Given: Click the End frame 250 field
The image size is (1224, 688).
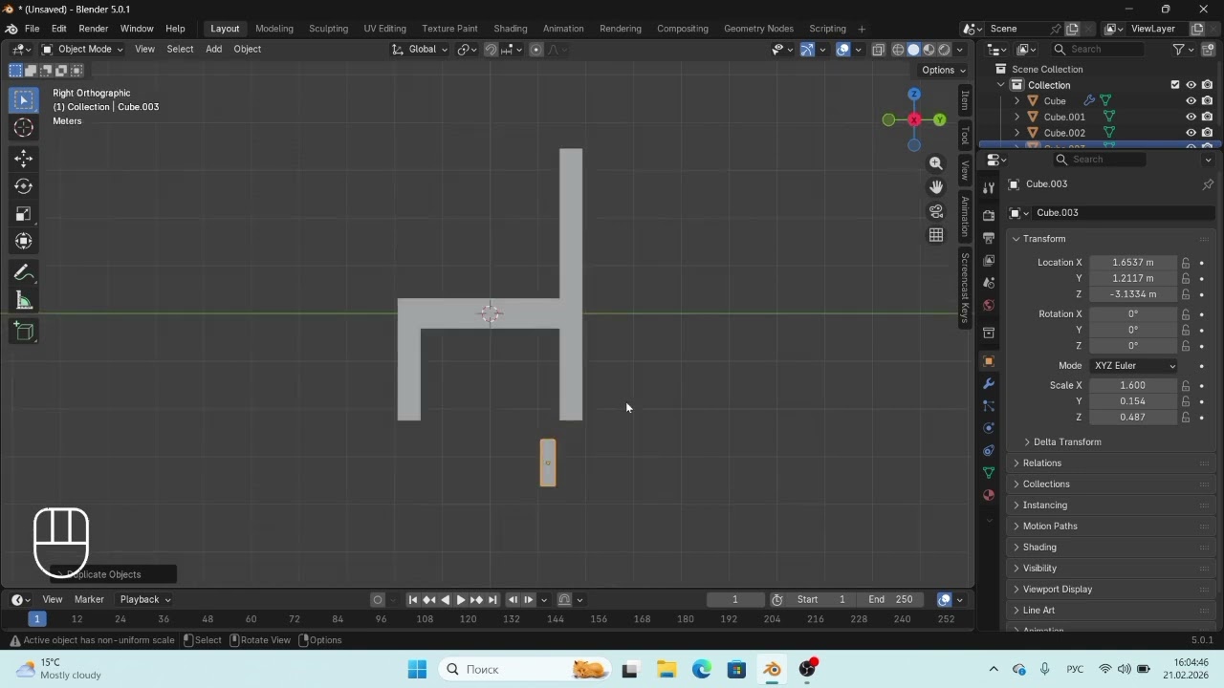Looking at the screenshot, I should 890,600.
